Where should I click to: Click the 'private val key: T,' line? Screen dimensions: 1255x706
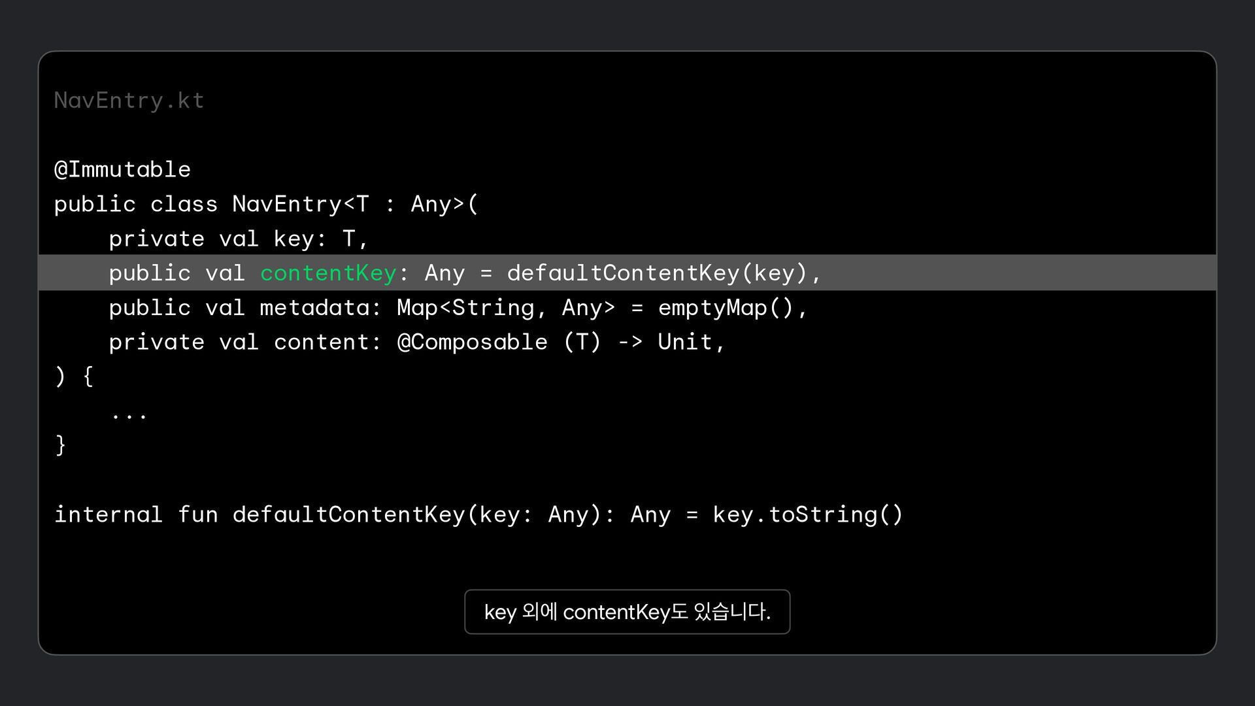pyautogui.click(x=239, y=239)
